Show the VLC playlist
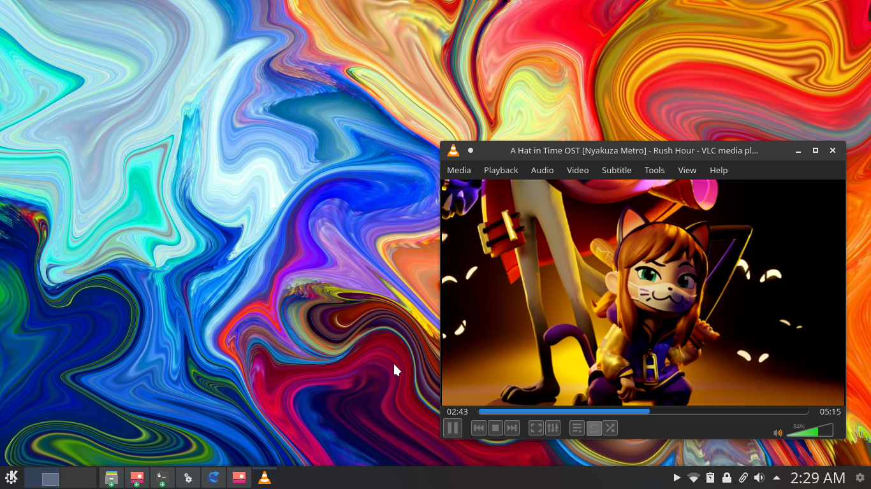Image resolution: width=871 pixels, height=489 pixels. pos(577,429)
